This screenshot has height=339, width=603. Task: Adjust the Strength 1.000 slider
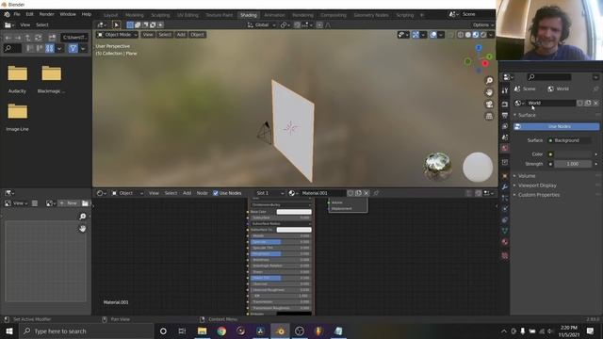coord(573,164)
